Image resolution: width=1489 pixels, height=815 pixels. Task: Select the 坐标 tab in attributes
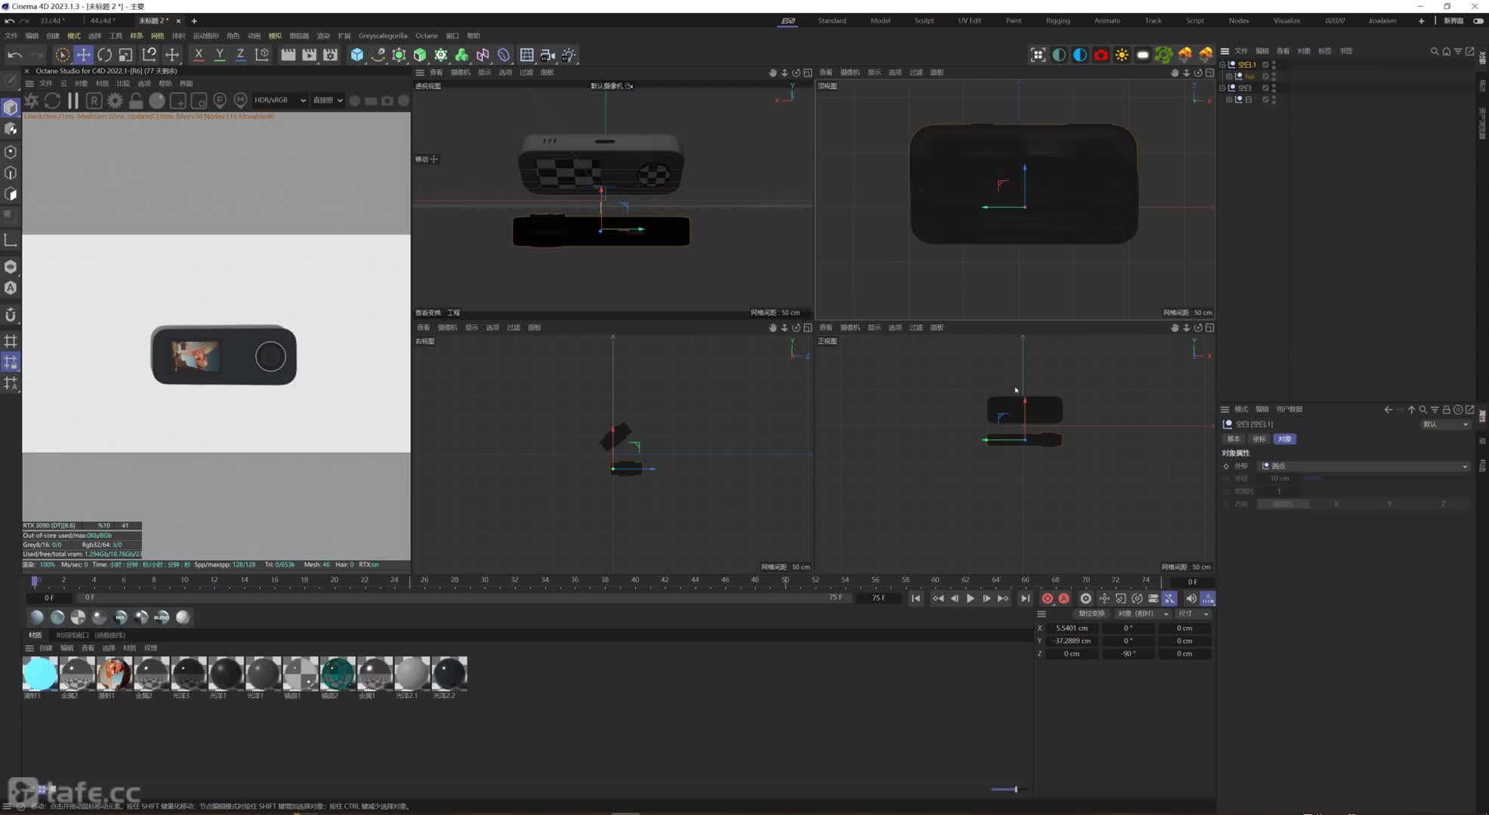pyautogui.click(x=1259, y=439)
